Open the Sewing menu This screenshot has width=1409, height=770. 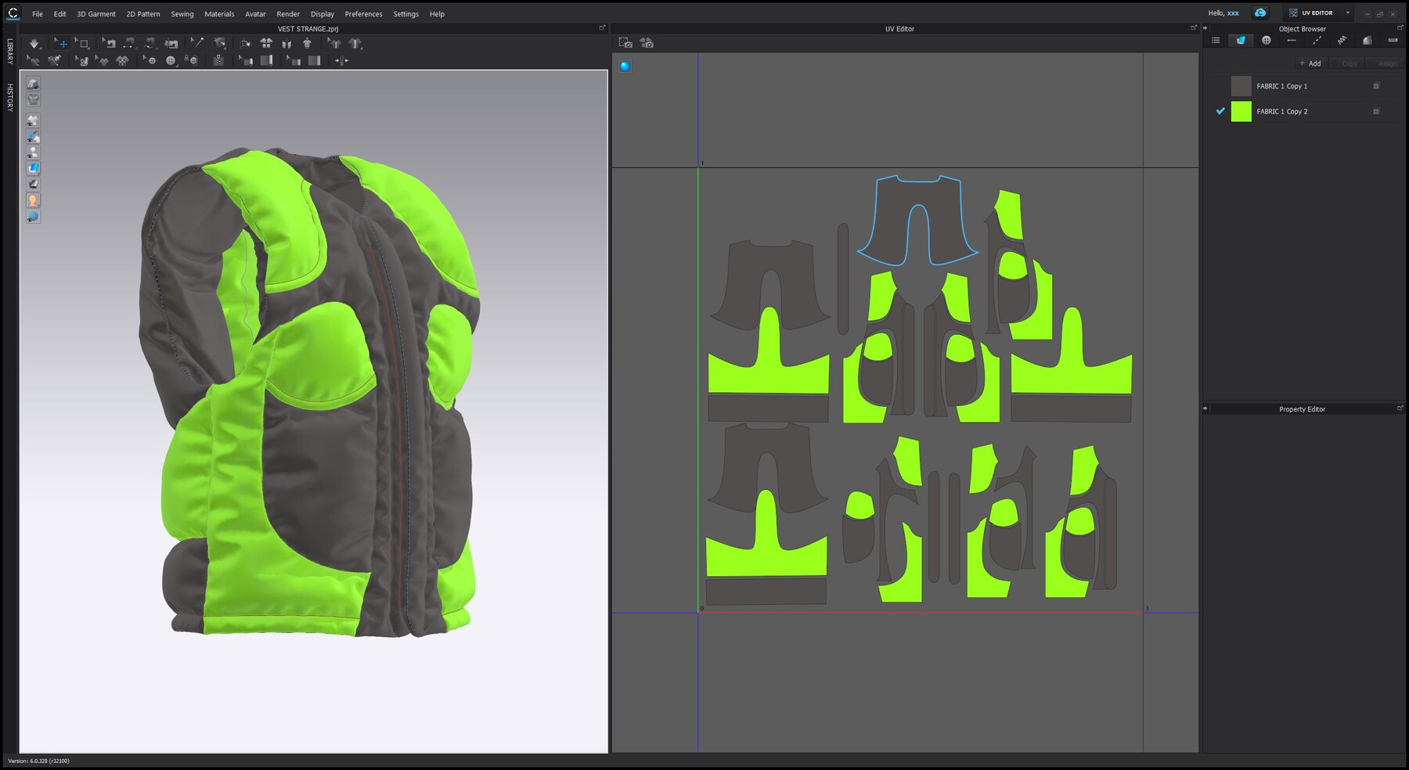(182, 13)
